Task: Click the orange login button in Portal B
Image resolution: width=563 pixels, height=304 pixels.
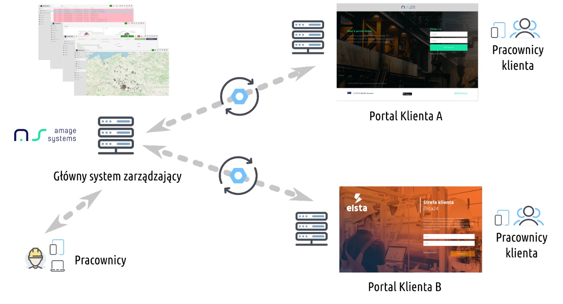Action: pyautogui.click(x=463, y=254)
